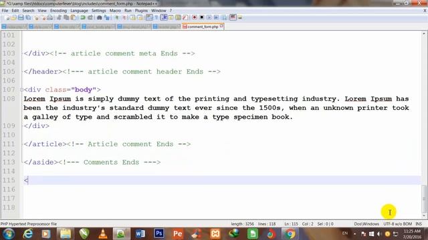This screenshot has width=428, height=240.
Task: Play back the recorded macro
Action: pyautogui.click(x=209, y=17)
